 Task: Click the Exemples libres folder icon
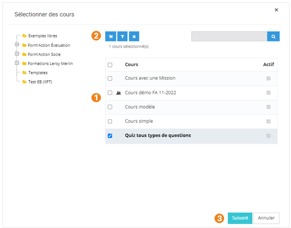pos(24,36)
